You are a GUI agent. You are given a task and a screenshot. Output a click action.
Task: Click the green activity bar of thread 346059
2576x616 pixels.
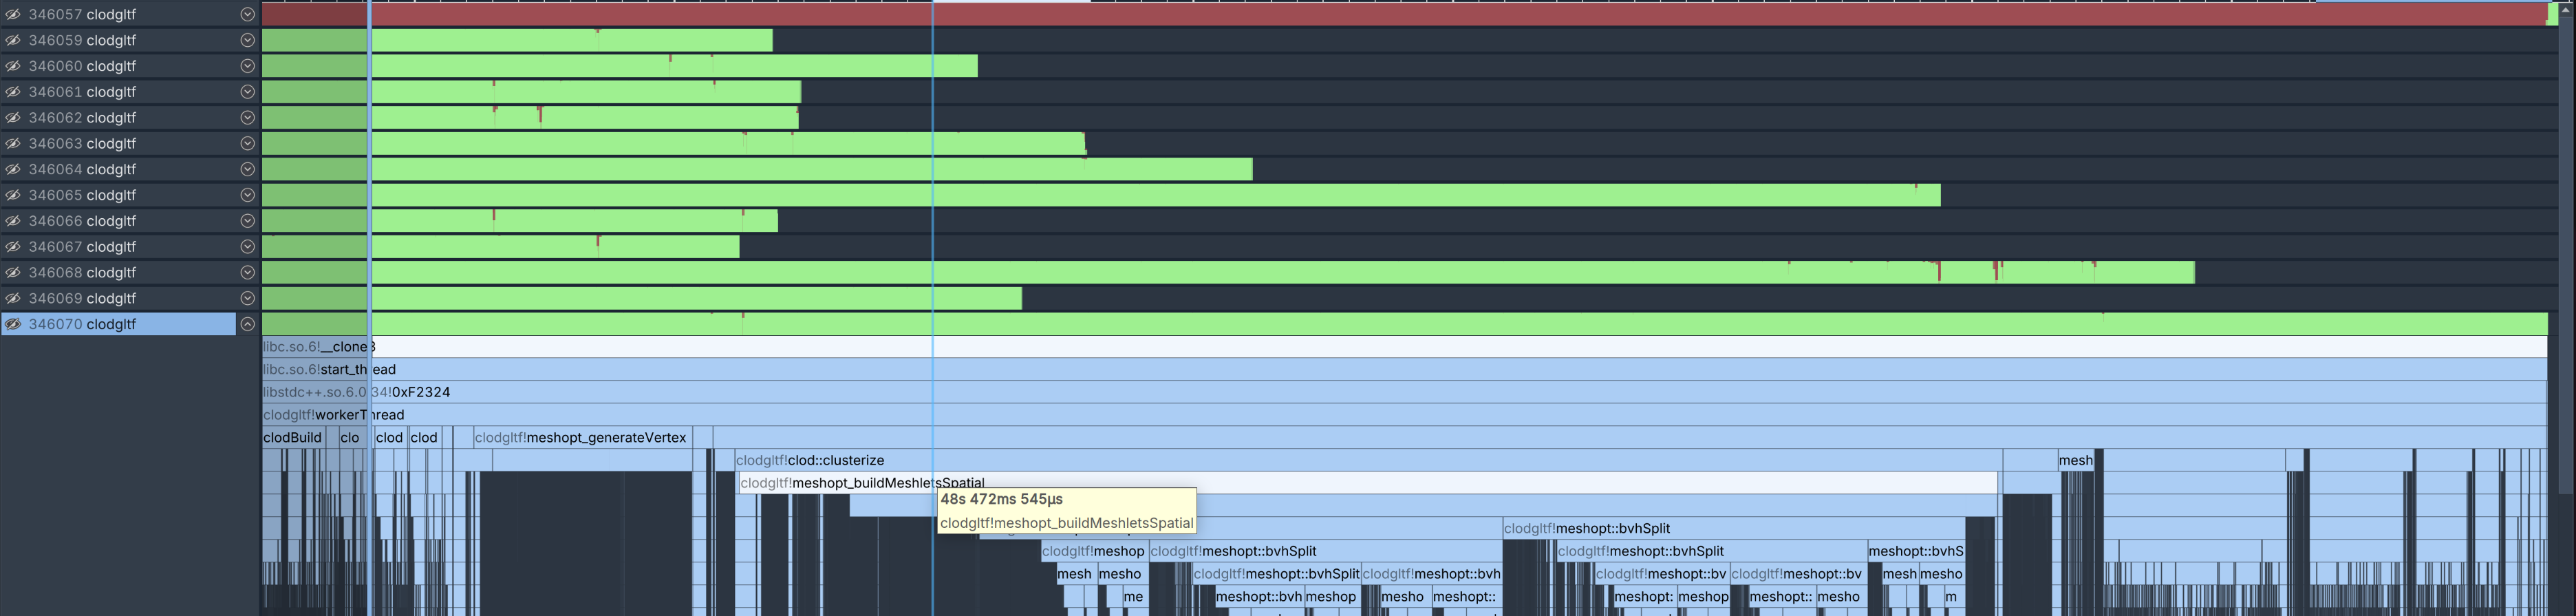(x=517, y=41)
